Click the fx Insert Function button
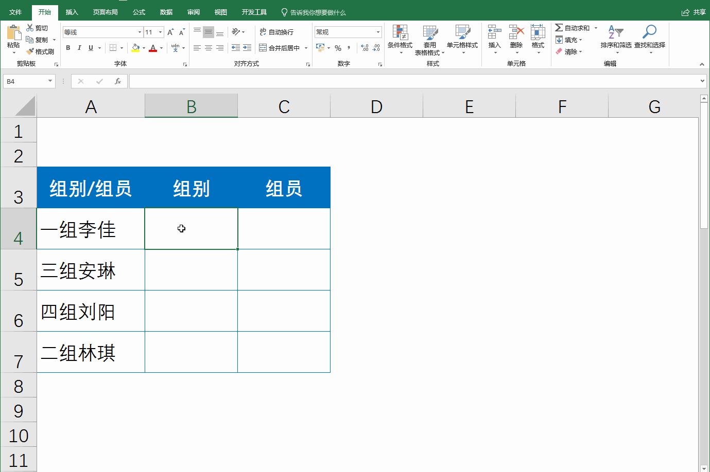Viewport: 710px width, 472px height. click(119, 81)
